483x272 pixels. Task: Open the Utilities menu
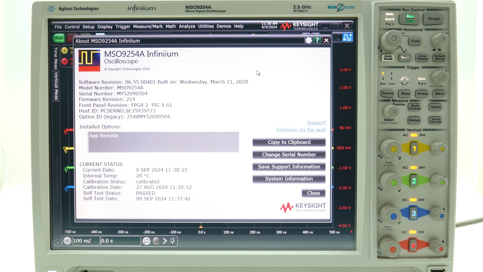point(206,26)
